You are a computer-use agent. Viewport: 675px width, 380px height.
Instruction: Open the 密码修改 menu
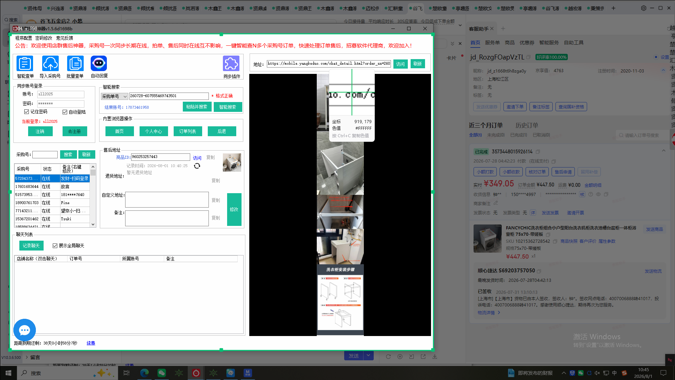[x=44, y=38]
